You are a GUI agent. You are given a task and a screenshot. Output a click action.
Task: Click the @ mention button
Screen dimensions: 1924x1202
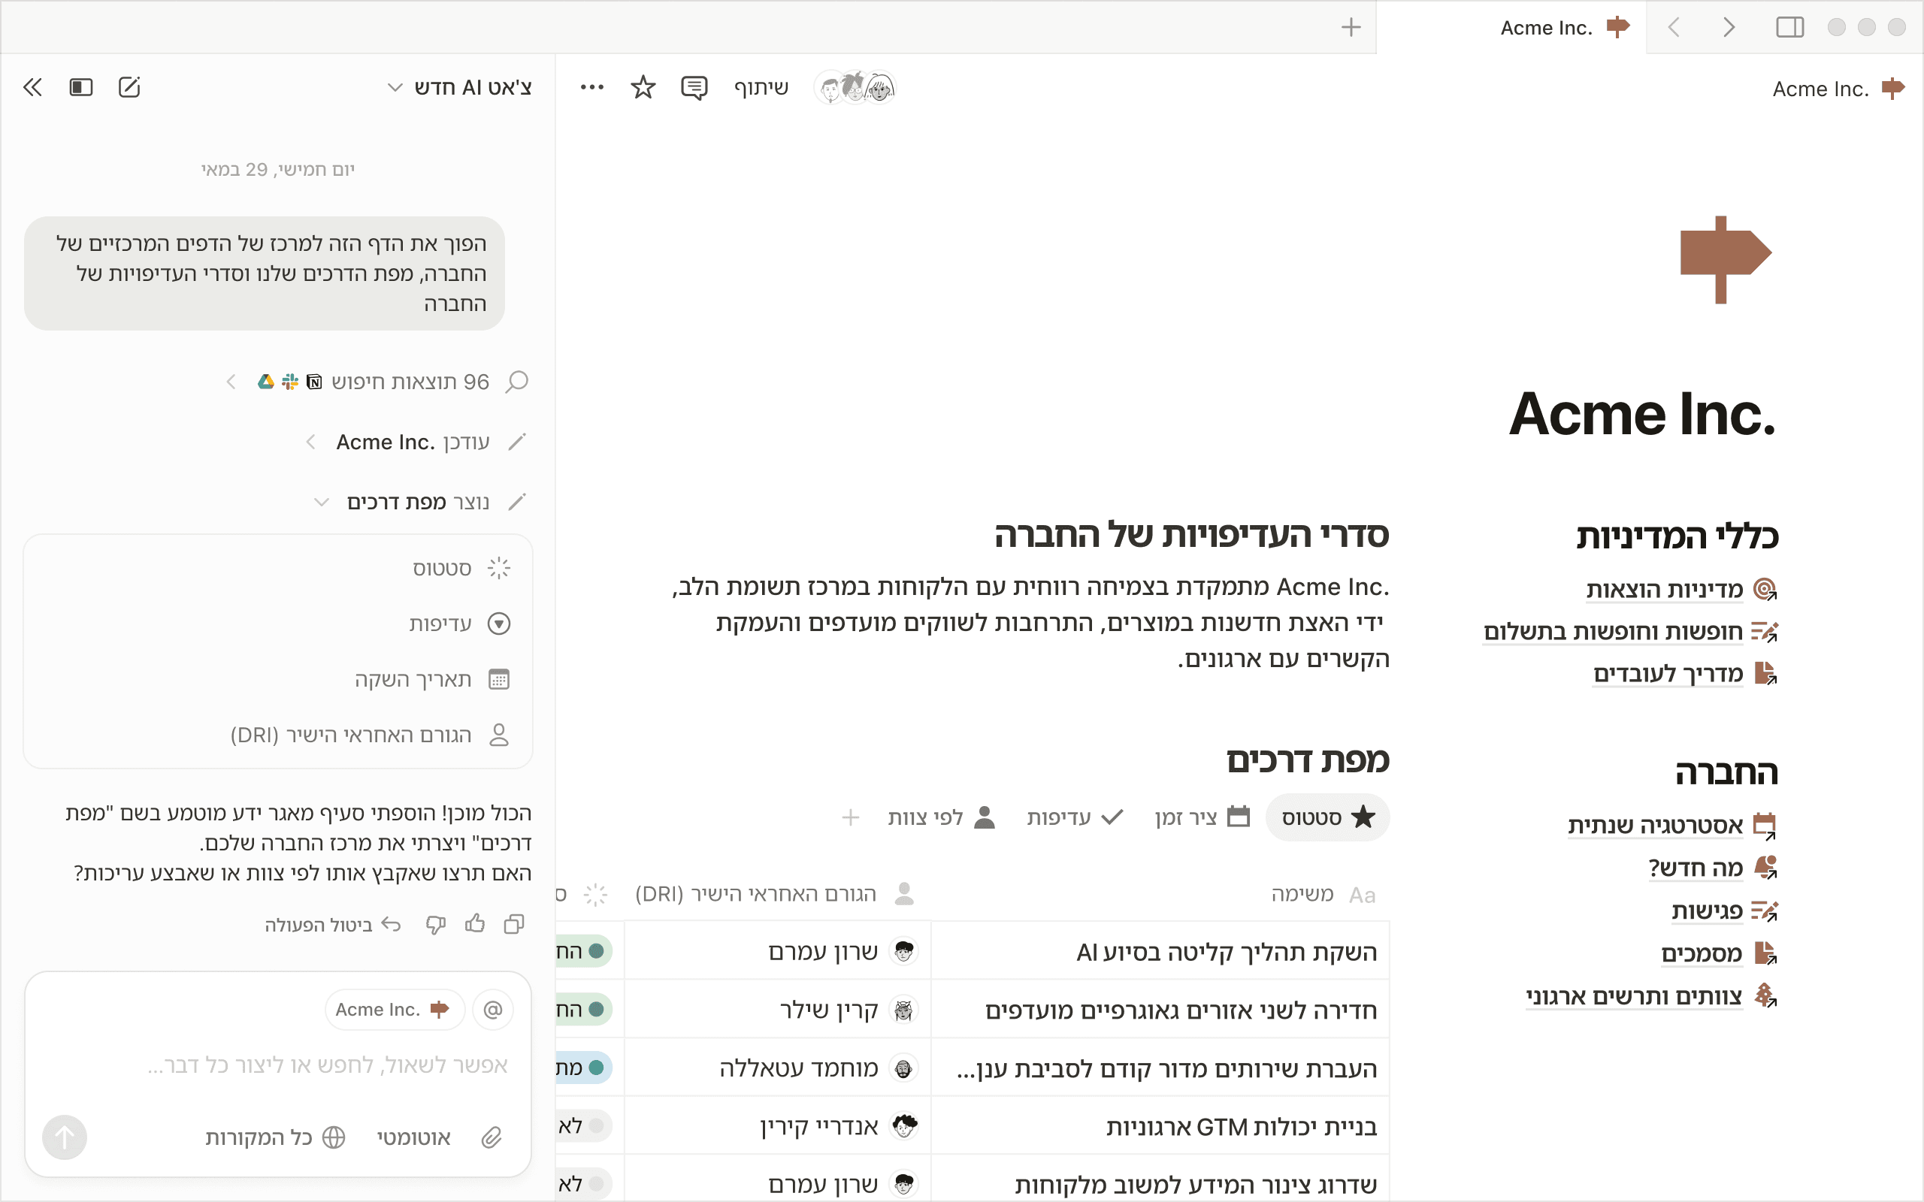click(x=493, y=1010)
